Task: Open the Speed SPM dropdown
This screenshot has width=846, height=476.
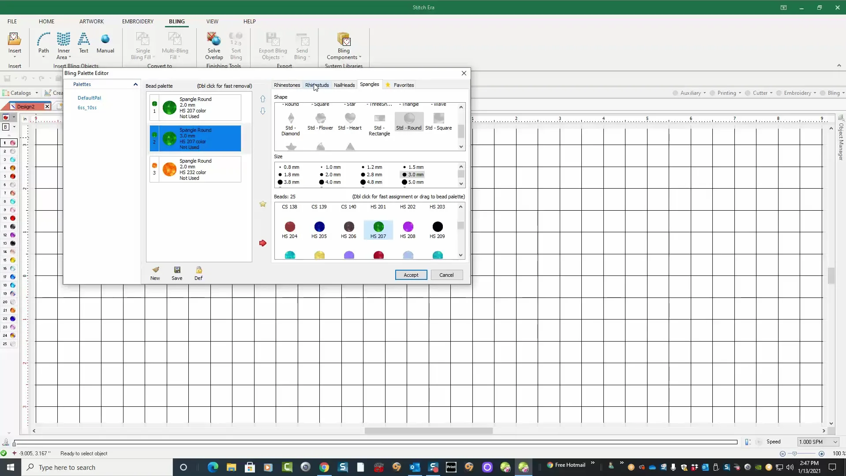Action: pyautogui.click(x=835, y=442)
